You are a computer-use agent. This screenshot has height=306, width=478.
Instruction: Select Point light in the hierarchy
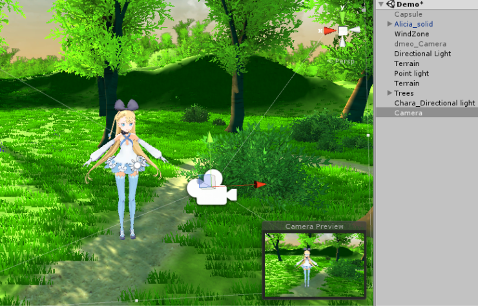point(411,73)
